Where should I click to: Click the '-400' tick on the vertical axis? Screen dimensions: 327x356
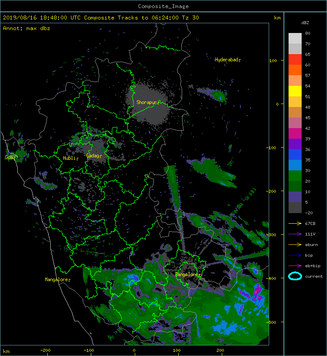(x=271, y=279)
